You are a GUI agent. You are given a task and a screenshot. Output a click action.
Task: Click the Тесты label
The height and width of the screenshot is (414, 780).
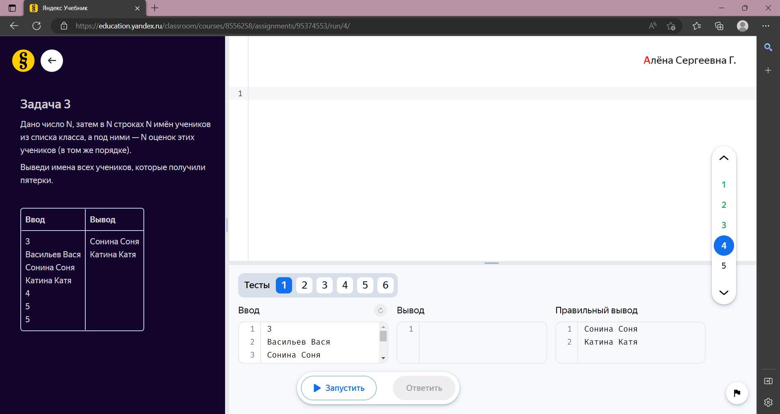[x=257, y=285]
